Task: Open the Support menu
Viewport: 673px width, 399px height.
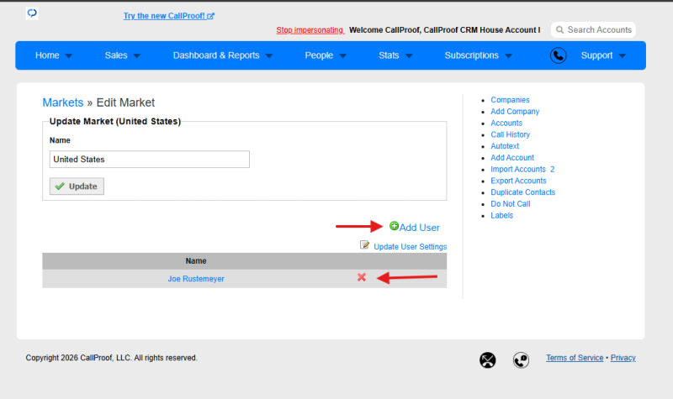Action: [596, 55]
